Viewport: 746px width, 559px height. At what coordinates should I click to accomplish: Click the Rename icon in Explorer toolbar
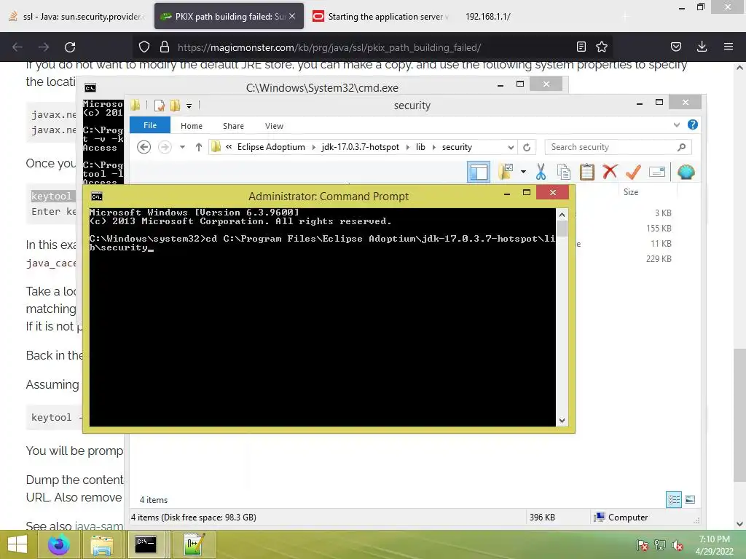656,172
